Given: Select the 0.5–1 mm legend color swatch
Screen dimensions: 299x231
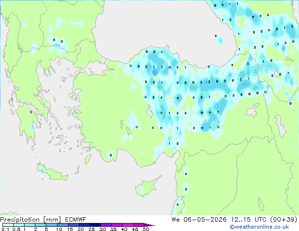Looking at the screenshot, I should pos(19,225).
